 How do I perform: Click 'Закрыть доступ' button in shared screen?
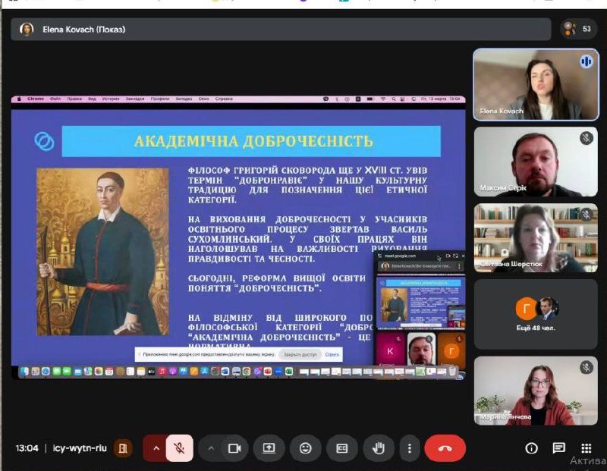299,354
